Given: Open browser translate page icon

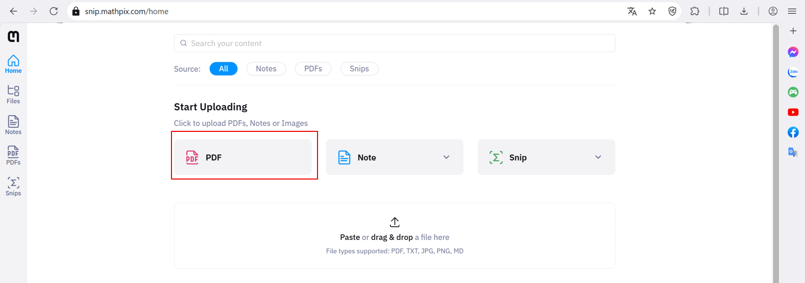Looking at the screenshot, I should 632,11.
